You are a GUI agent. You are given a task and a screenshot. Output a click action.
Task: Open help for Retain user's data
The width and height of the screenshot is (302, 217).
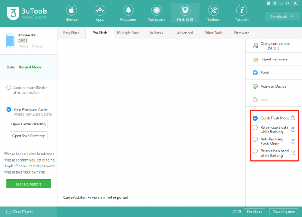(x=293, y=130)
